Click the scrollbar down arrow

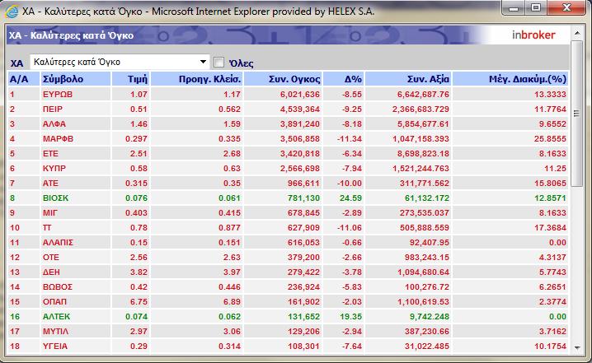coord(577,347)
